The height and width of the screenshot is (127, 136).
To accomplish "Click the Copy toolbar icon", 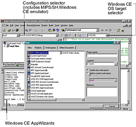I will coord(27,30).
